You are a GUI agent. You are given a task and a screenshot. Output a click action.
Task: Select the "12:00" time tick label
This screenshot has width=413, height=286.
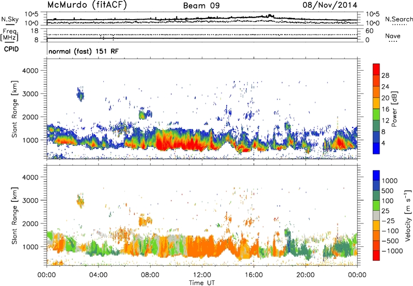tap(202, 275)
